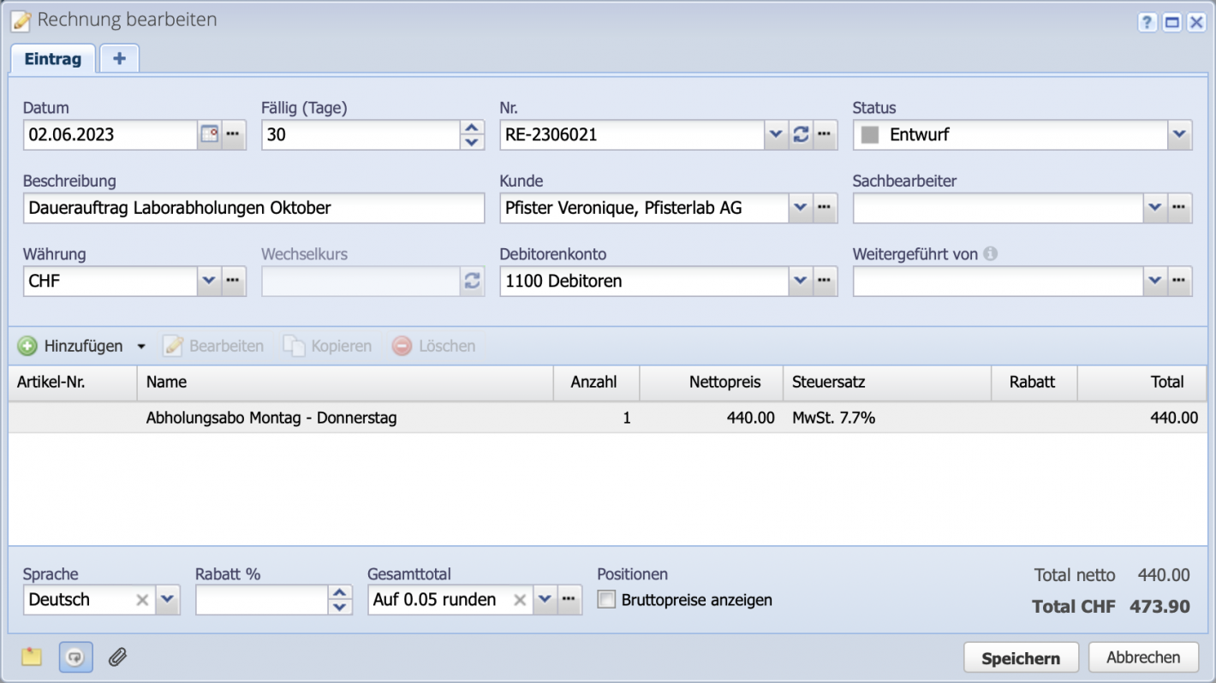Open the Status dropdown showing Entwurf
Image resolution: width=1216 pixels, height=683 pixels.
click(x=1180, y=134)
